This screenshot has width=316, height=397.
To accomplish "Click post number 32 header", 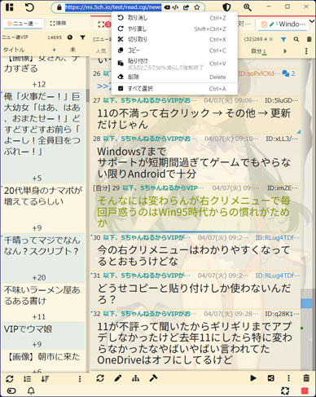I will [x=97, y=314].
